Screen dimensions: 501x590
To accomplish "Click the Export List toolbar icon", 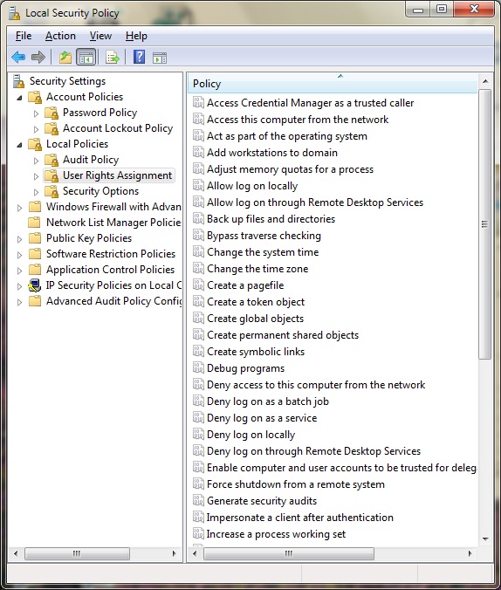I will pos(113,58).
